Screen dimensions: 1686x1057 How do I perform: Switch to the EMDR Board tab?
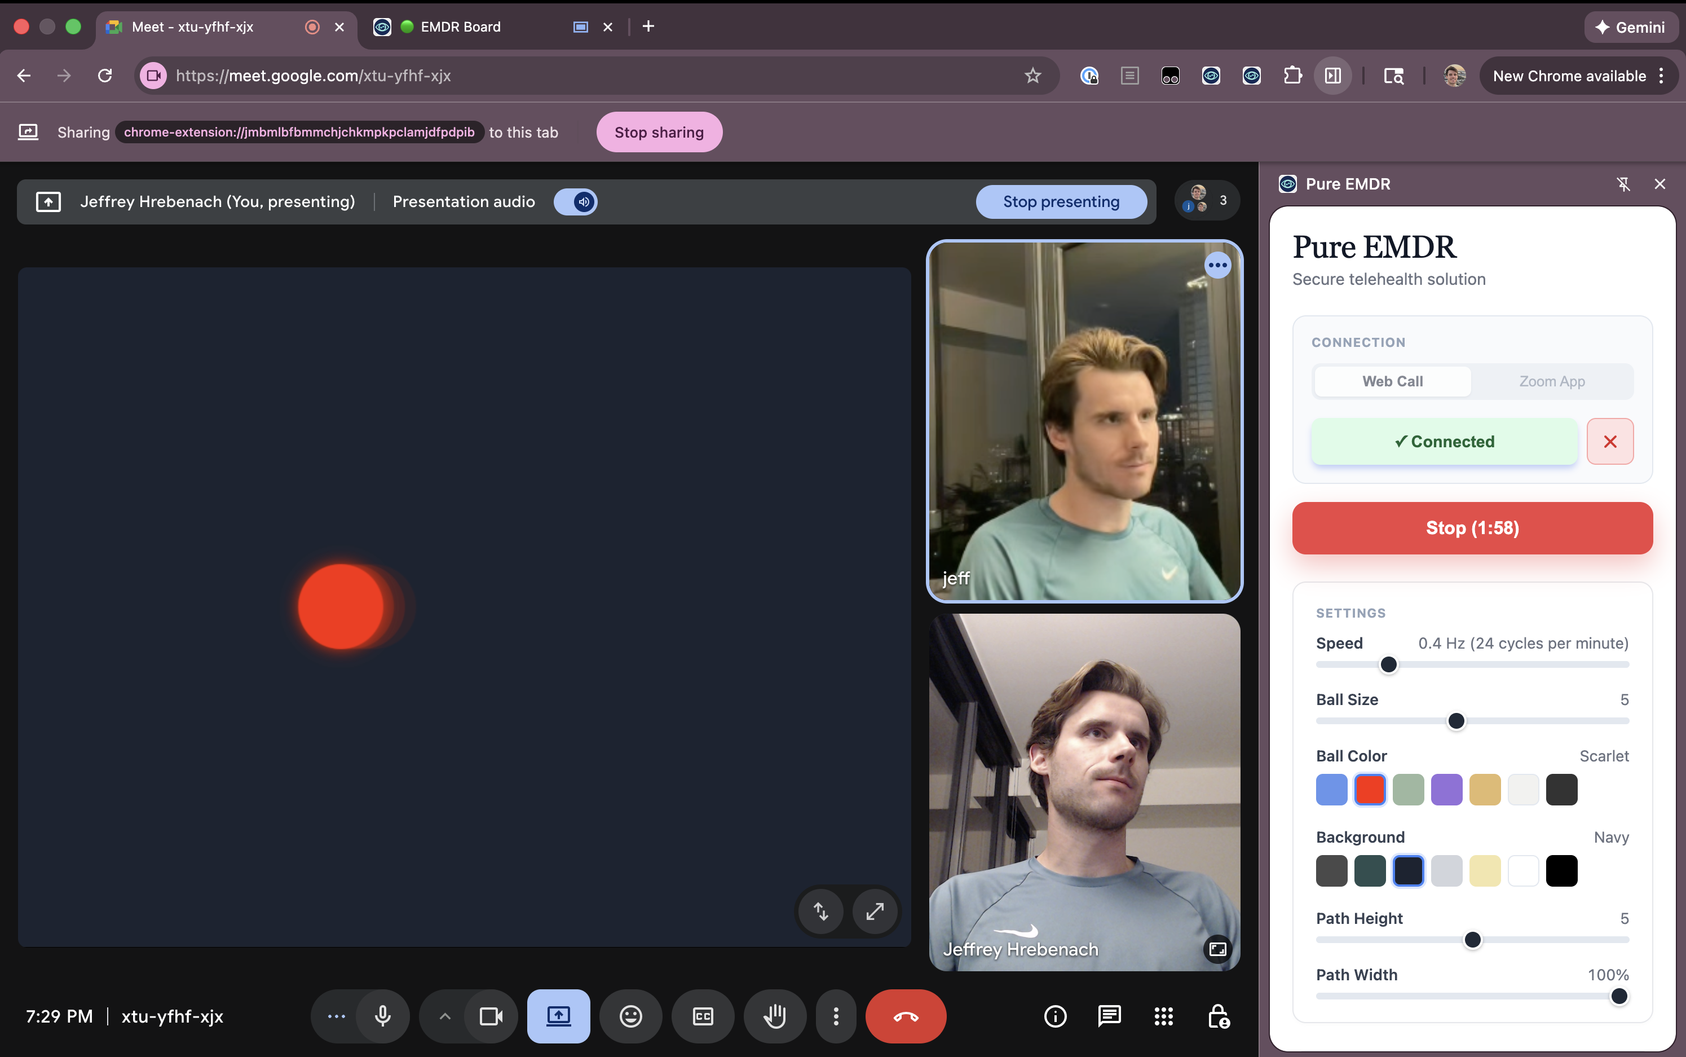(461, 27)
